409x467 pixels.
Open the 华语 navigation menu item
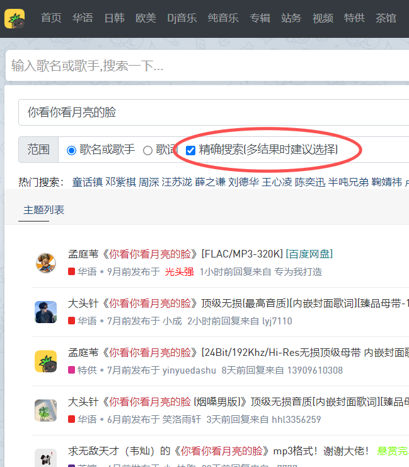point(83,18)
